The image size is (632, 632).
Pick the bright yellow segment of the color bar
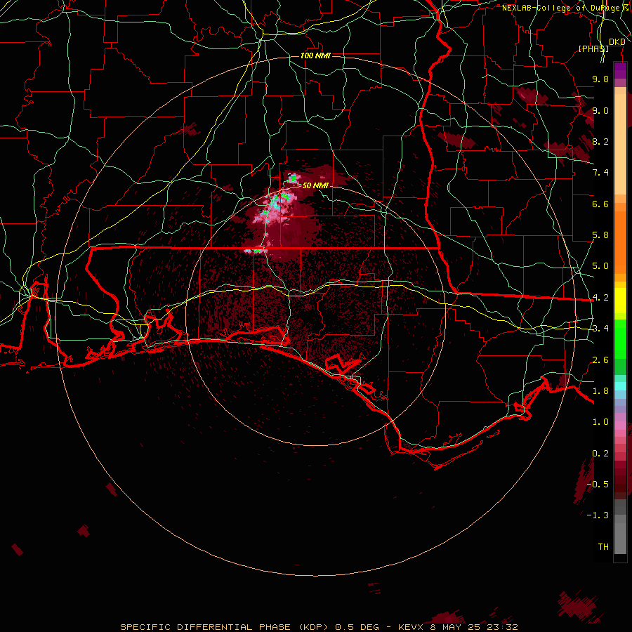[620, 301]
